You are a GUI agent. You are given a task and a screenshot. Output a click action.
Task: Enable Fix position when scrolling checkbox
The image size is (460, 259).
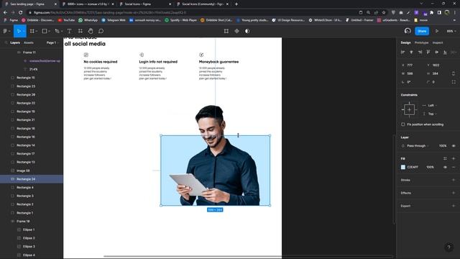[x=403, y=124]
